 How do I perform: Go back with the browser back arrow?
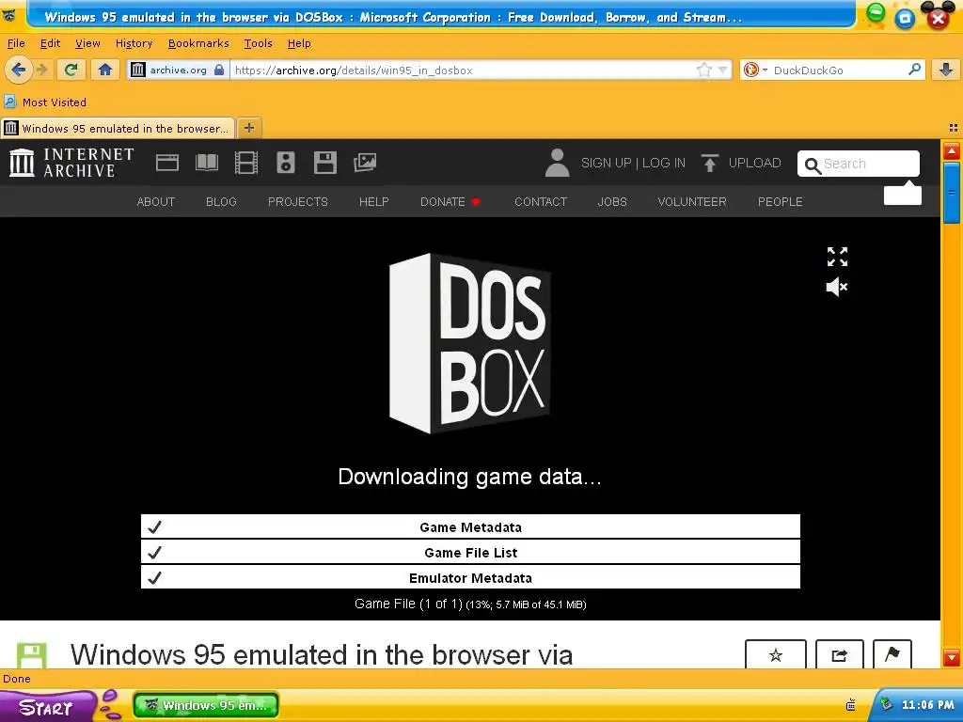coord(19,70)
